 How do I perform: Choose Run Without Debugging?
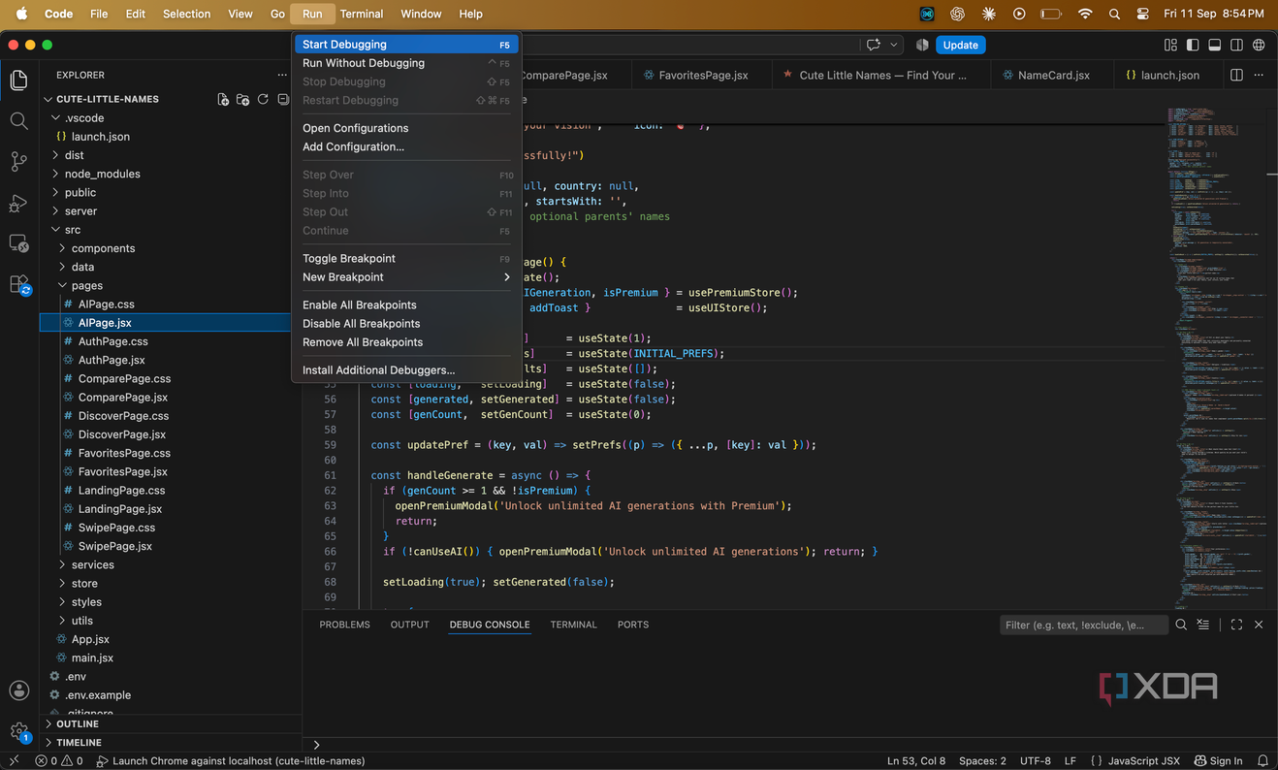(406, 63)
